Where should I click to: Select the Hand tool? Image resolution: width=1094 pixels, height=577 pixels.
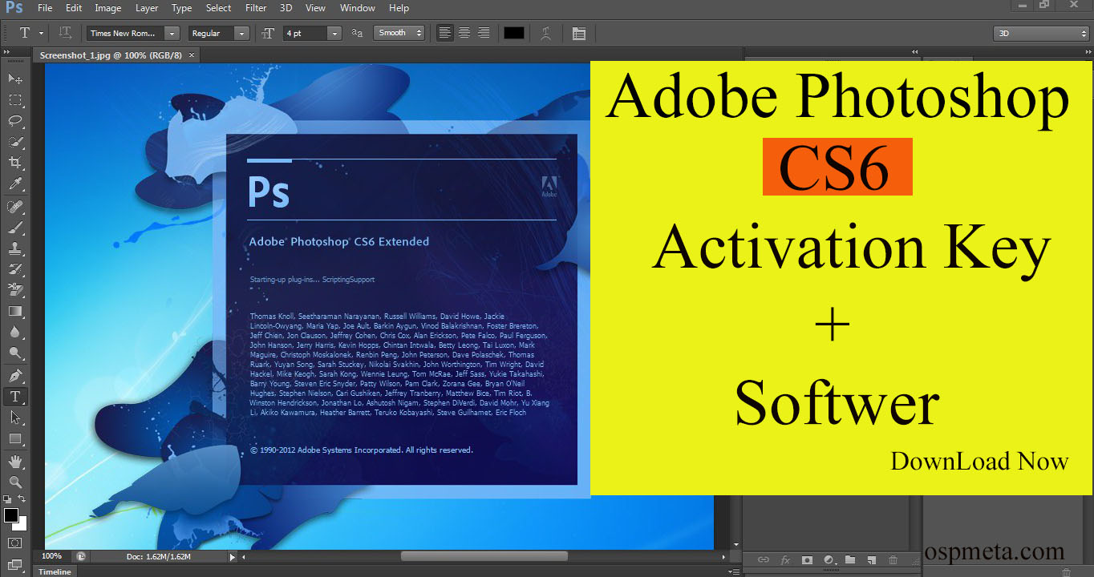(x=14, y=461)
